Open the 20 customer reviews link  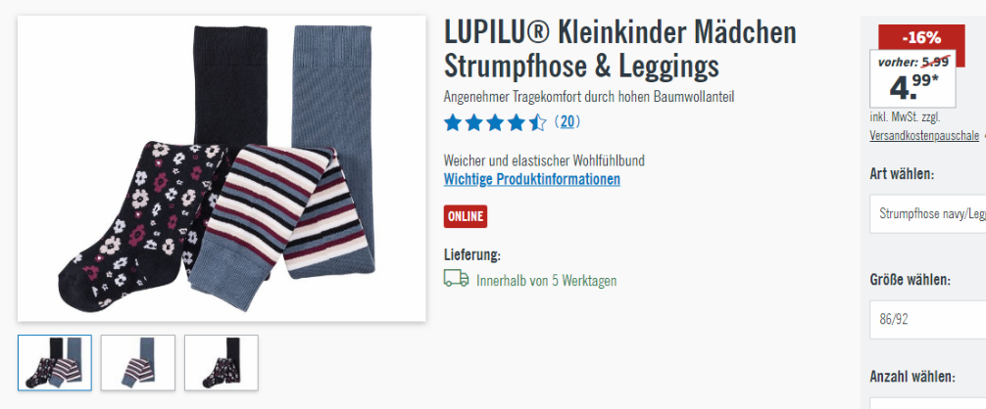point(567,121)
